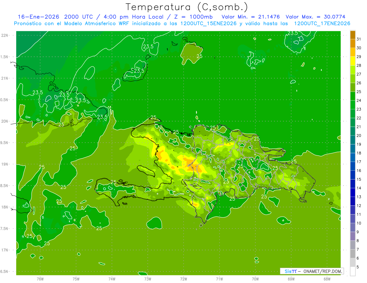The height and width of the screenshot is (283, 367).
Task: Select the "8.5N" latitude tick label
Action: pyautogui.click(x=5, y=186)
